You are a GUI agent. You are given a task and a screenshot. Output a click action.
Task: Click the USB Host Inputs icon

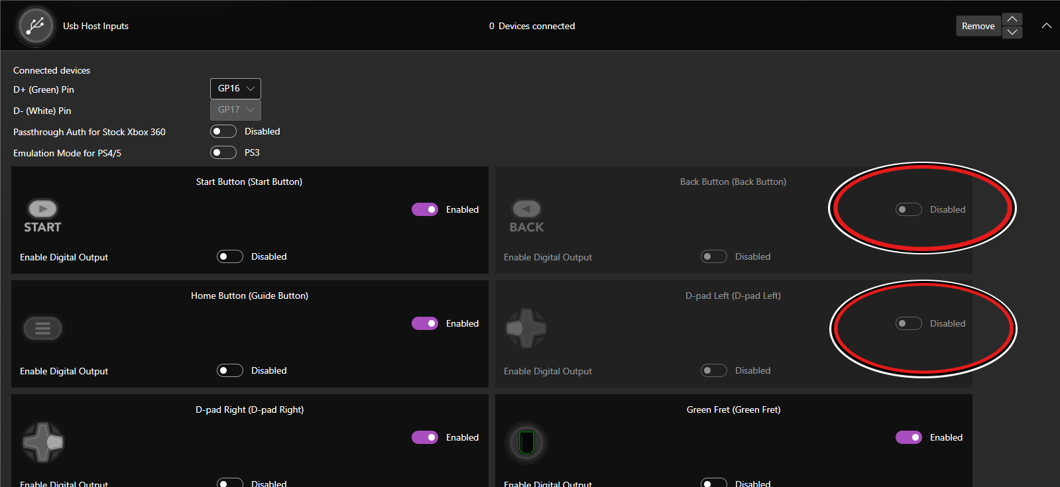(x=36, y=27)
